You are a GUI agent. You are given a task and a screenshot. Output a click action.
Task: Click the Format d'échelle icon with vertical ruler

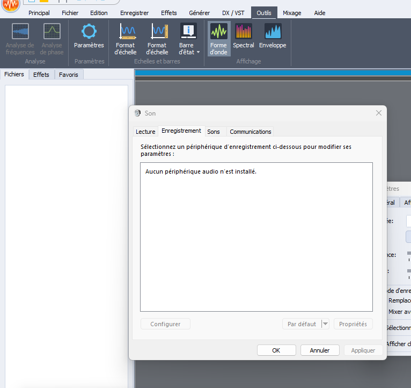coord(158,32)
